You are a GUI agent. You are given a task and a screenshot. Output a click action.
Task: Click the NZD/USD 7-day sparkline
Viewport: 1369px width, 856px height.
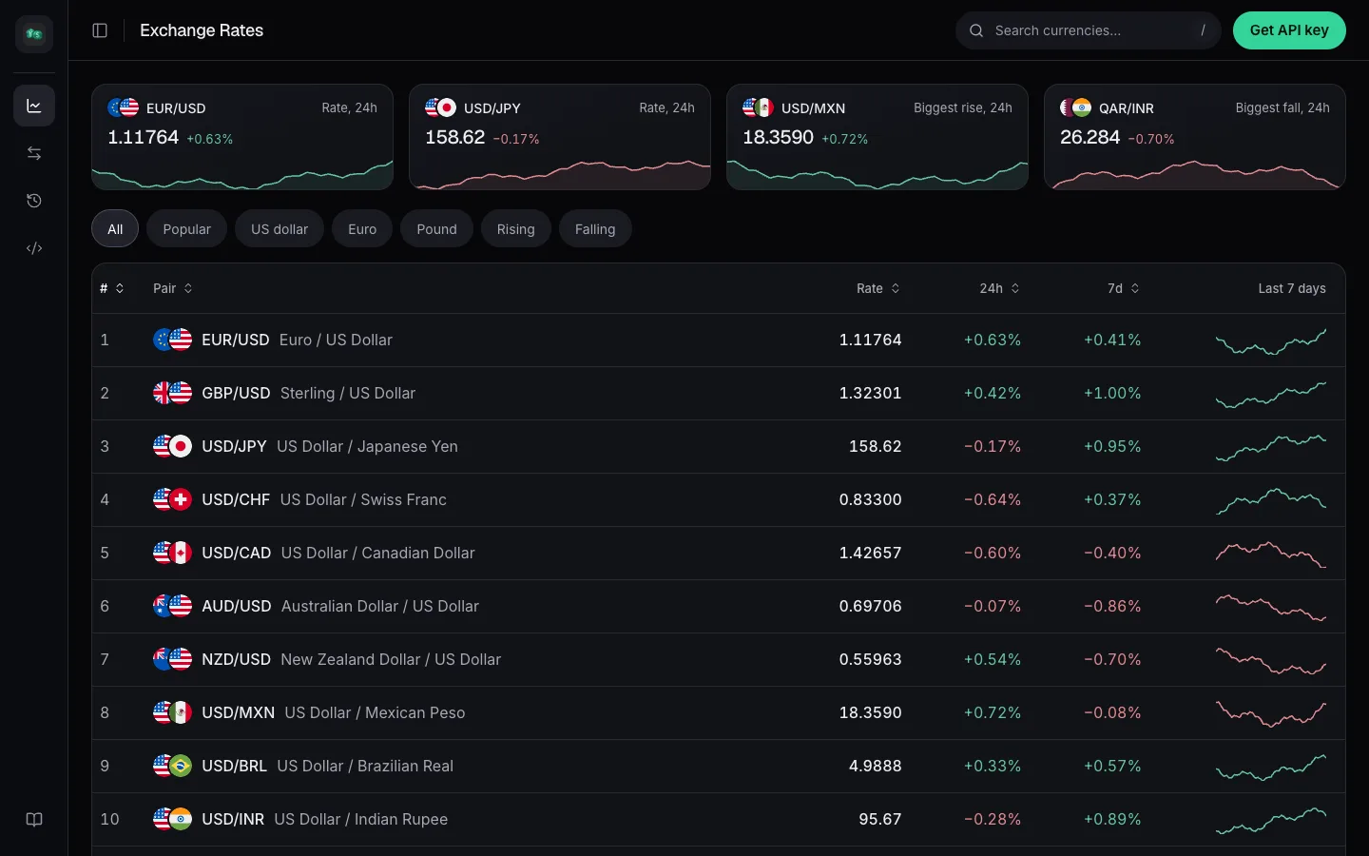[x=1271, y=660]
